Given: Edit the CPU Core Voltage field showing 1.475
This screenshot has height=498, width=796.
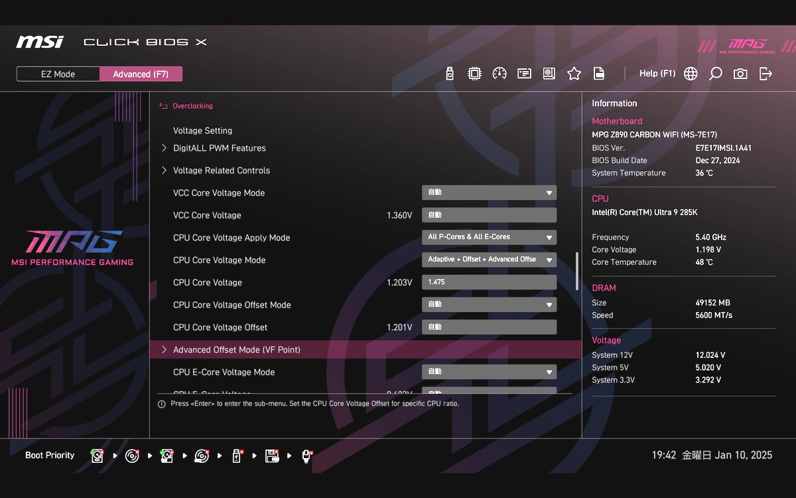Looking at the screenshot, I should (489, 282).
